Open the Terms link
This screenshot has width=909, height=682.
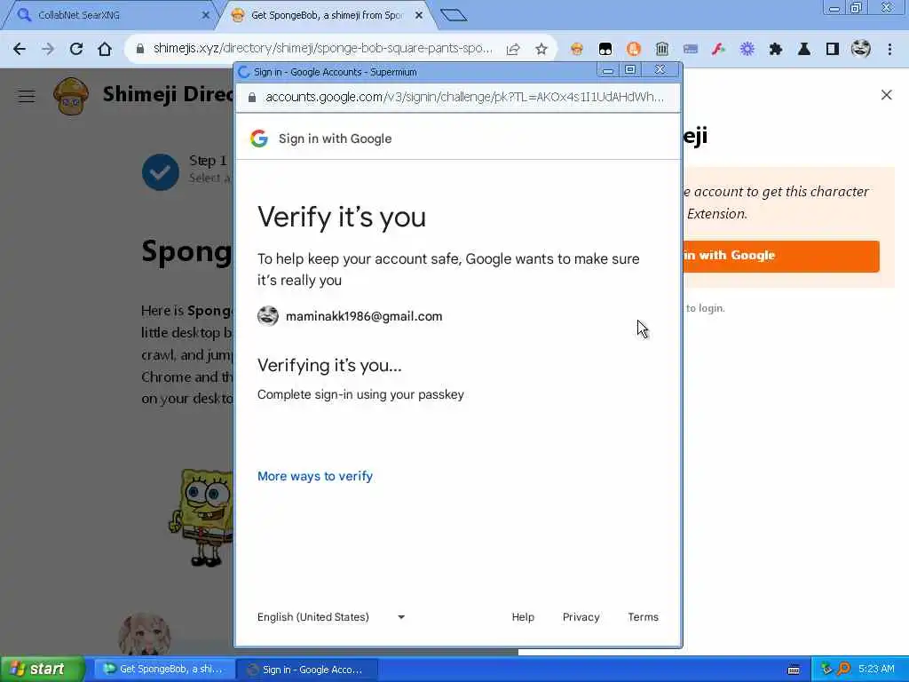643,617
